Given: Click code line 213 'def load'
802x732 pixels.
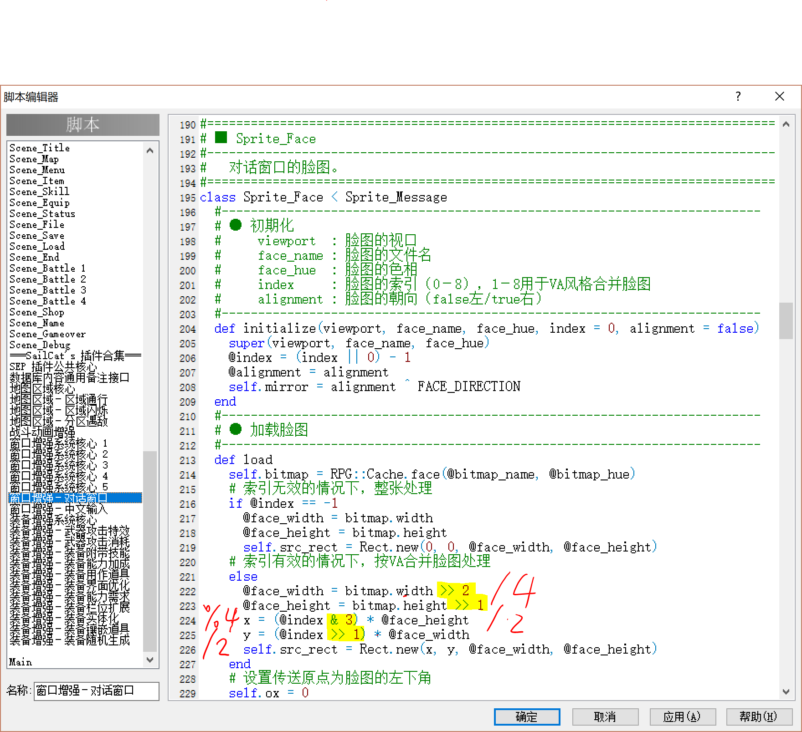Looking at the screenshot, I should (243, 460).
